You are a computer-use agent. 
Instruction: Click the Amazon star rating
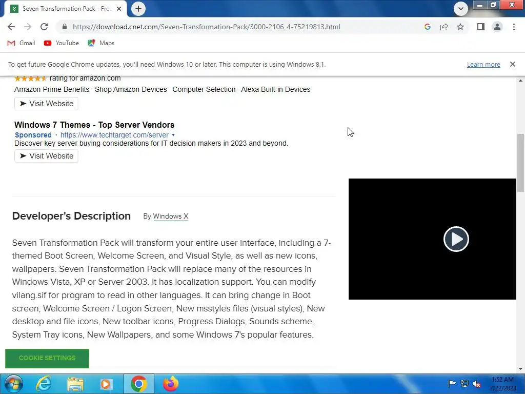[x=30, y=78]
